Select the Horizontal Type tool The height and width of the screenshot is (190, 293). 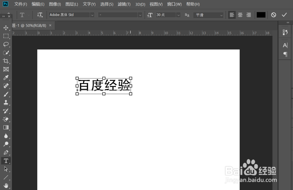(x=6, y=161)
